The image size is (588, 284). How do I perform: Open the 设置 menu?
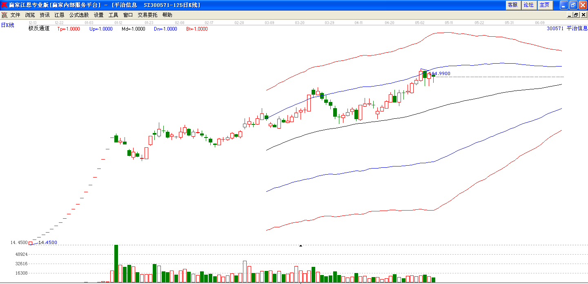tap(98, 15)
